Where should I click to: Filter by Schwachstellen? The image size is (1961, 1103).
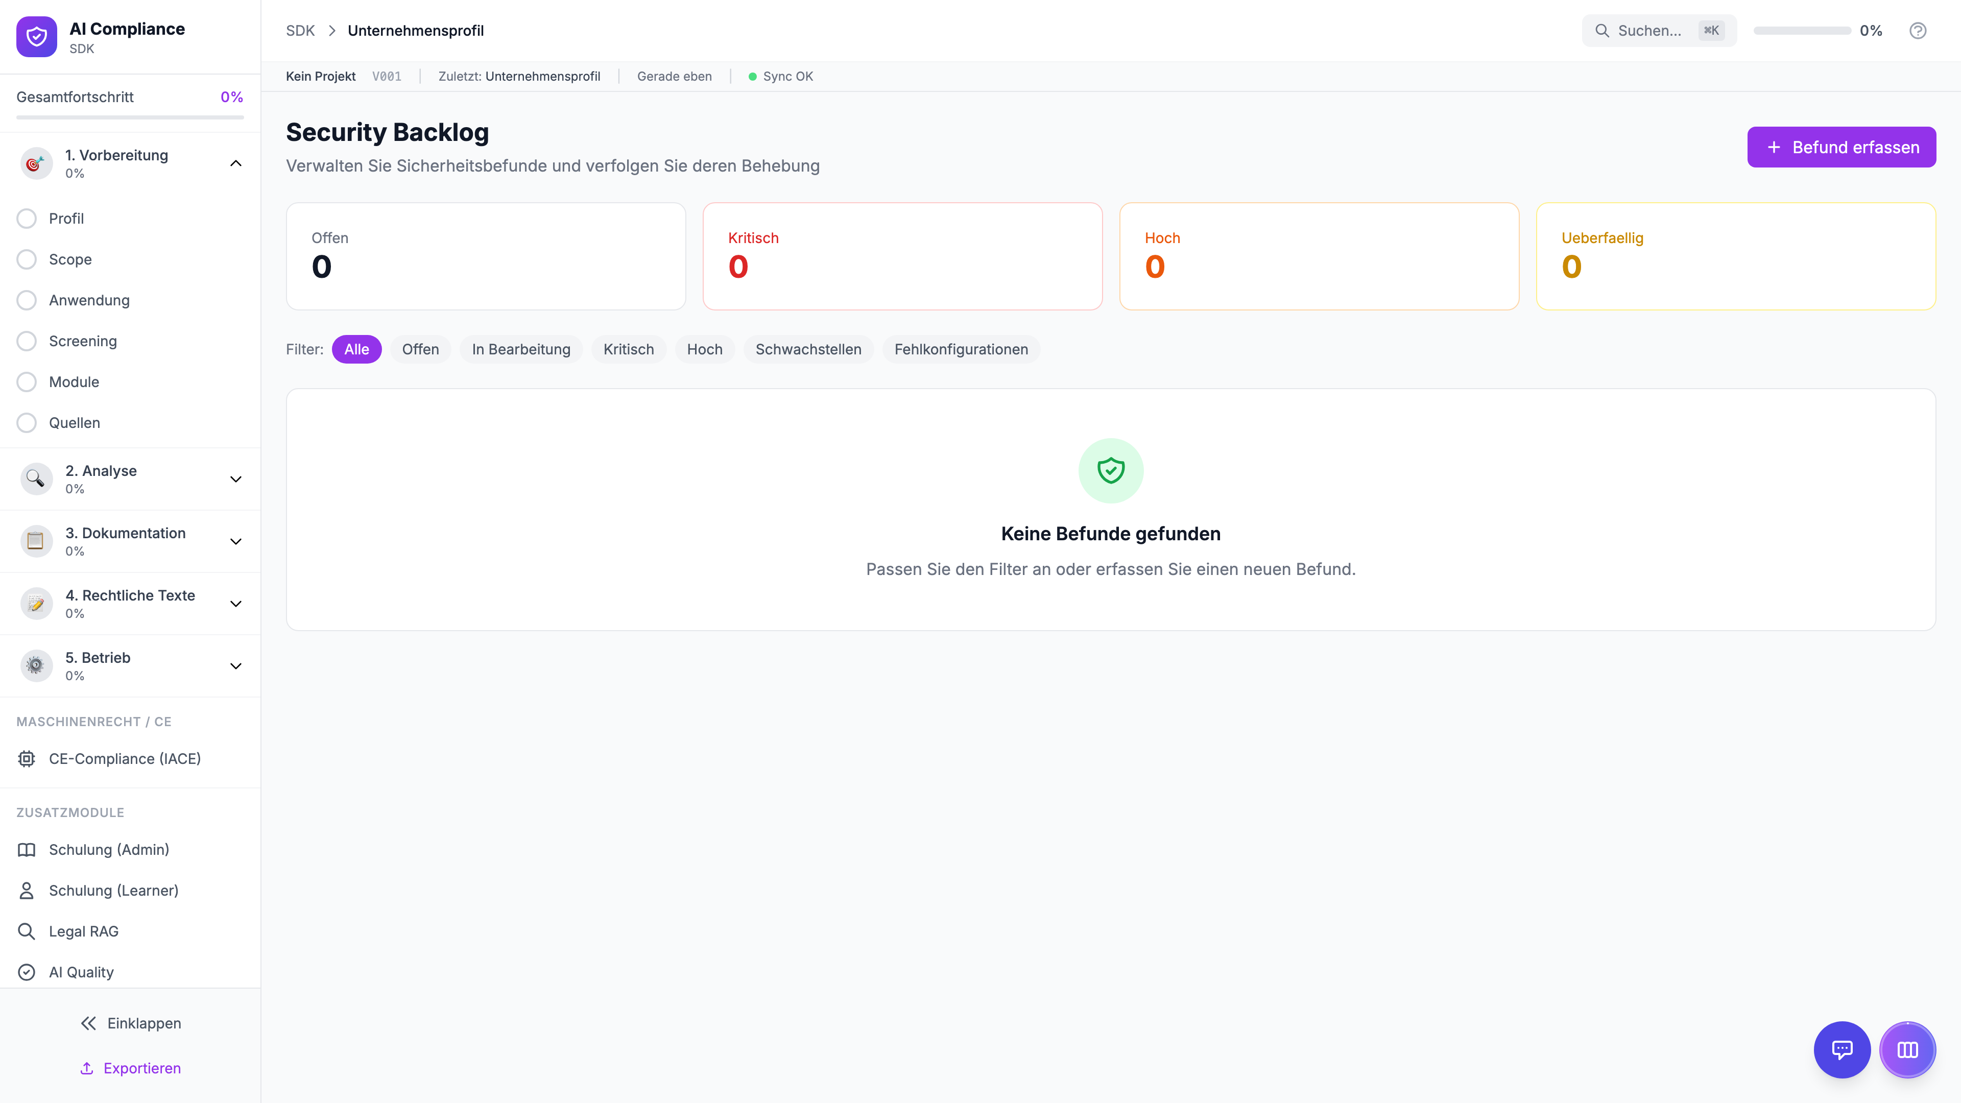[x=808, y=349]
